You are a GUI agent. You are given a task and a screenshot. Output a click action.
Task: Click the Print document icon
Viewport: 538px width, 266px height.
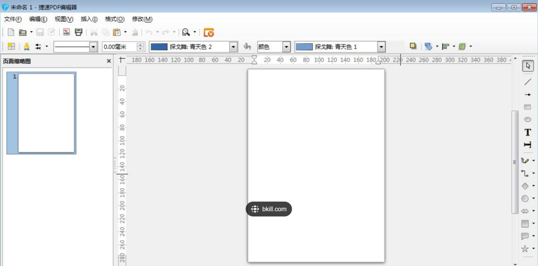(78, 32)
